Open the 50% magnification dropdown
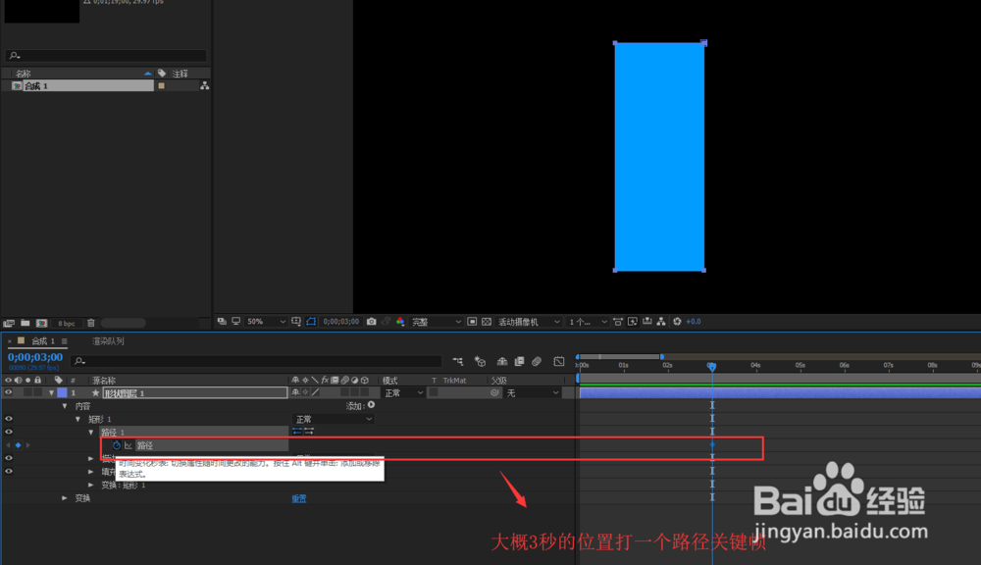 [x=266, y=322]
